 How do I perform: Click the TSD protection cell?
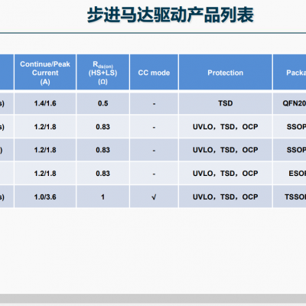226,103
